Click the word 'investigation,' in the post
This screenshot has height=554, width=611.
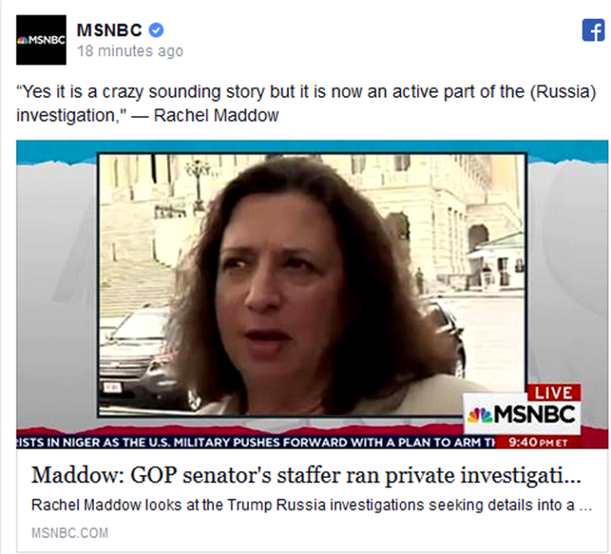tap(70, 115)
